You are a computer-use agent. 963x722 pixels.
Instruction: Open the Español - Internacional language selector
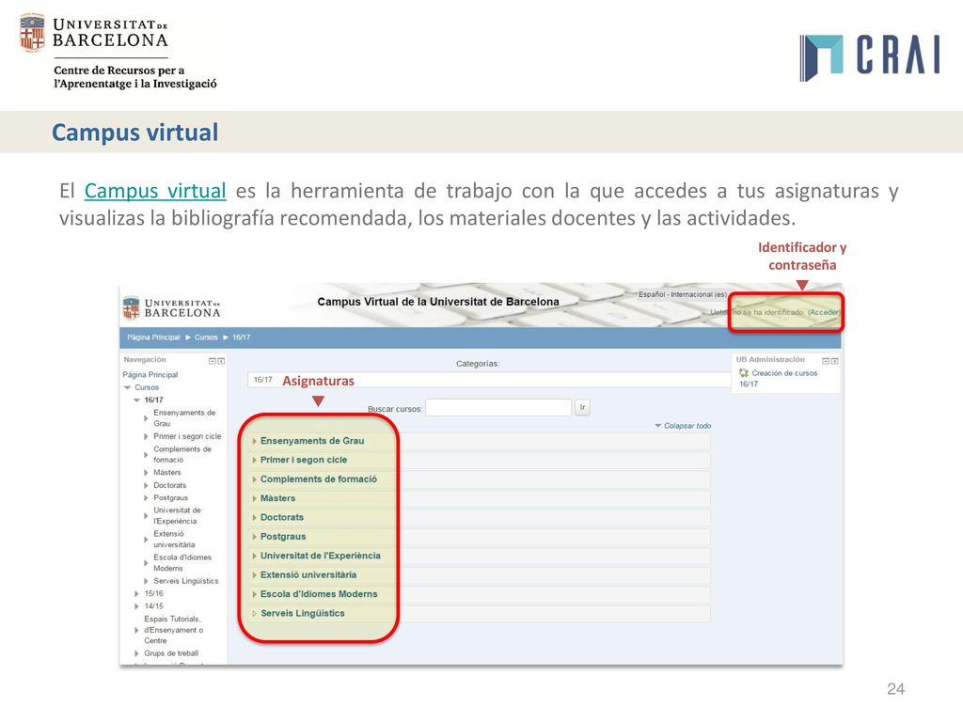point(683,294)
